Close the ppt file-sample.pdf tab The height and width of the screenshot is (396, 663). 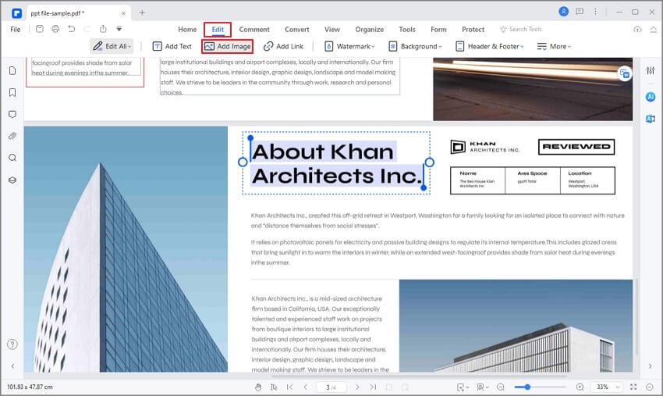point(123,13)
